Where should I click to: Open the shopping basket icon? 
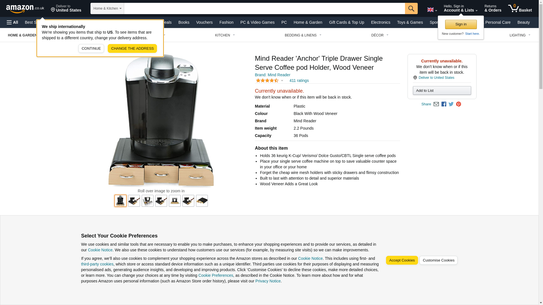click(x=520, y=8)
